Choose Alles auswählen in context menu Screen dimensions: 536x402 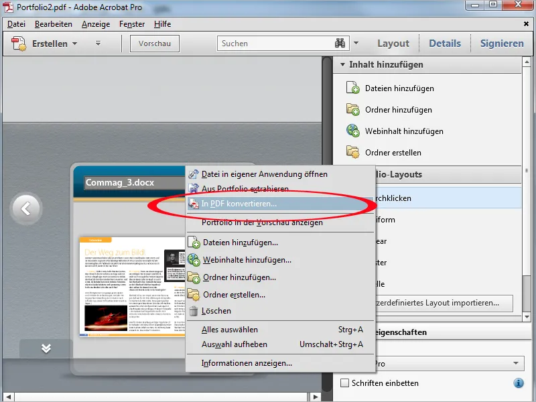click(x=280, y=330)
